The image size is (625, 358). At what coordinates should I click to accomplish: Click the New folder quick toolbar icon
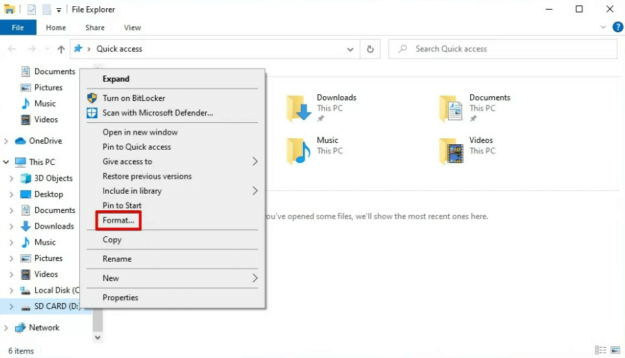tap(47, 9)
